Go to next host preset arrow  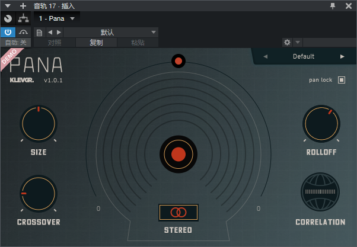tap(59, 33)
